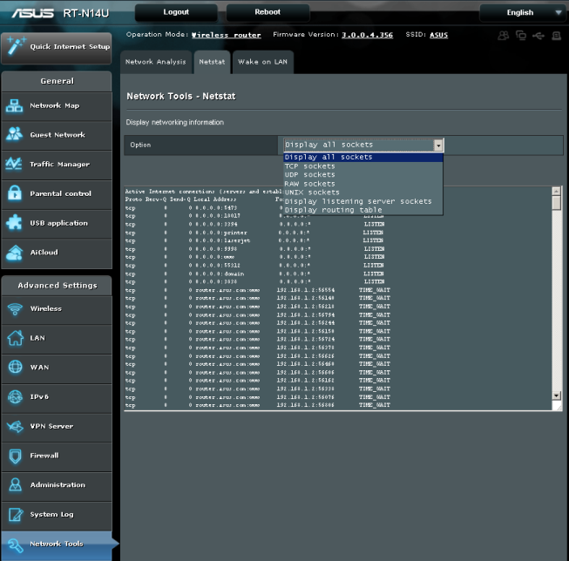
Task: Switch to the Network Analysis tab
Action: [156, 62]
